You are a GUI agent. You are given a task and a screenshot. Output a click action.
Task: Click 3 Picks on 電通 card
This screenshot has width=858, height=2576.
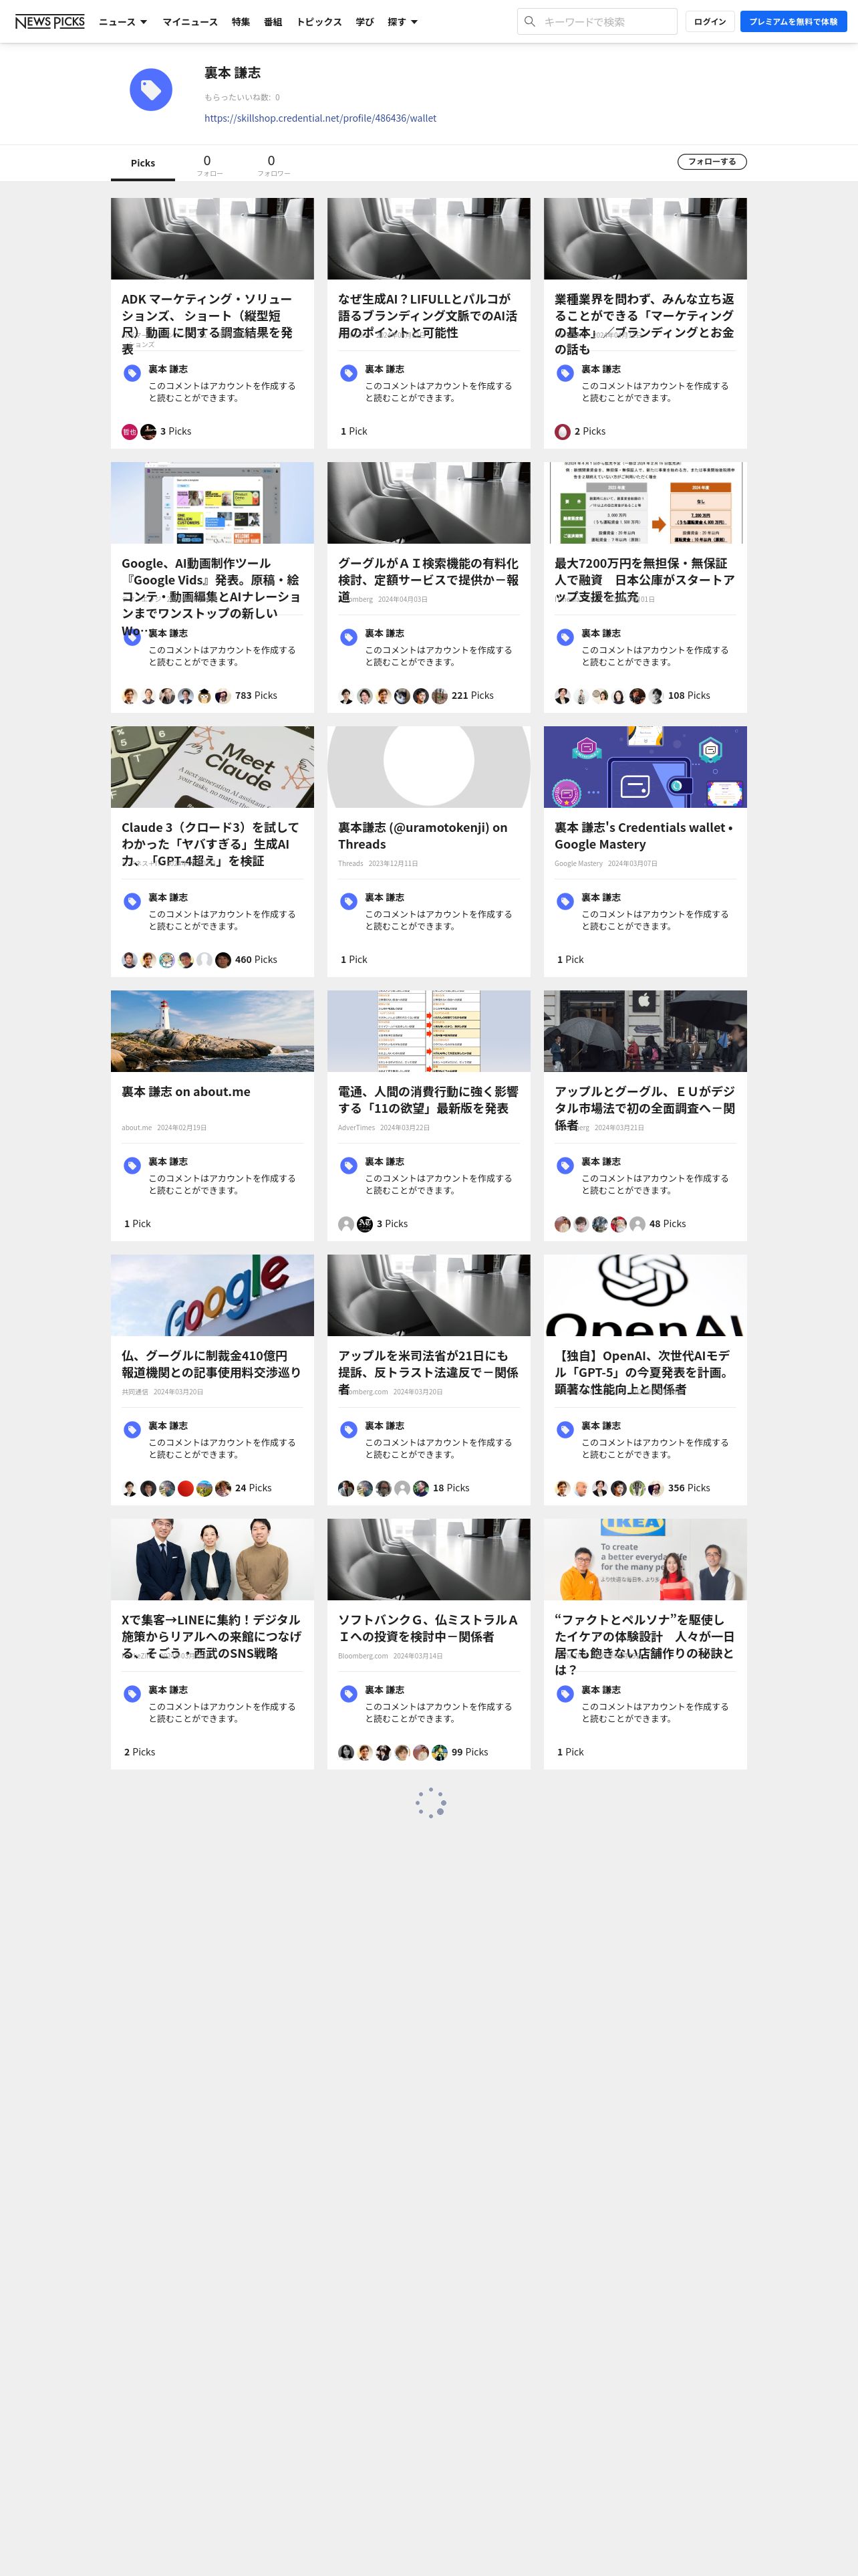pyautogui.click(x=392, y=1223)
